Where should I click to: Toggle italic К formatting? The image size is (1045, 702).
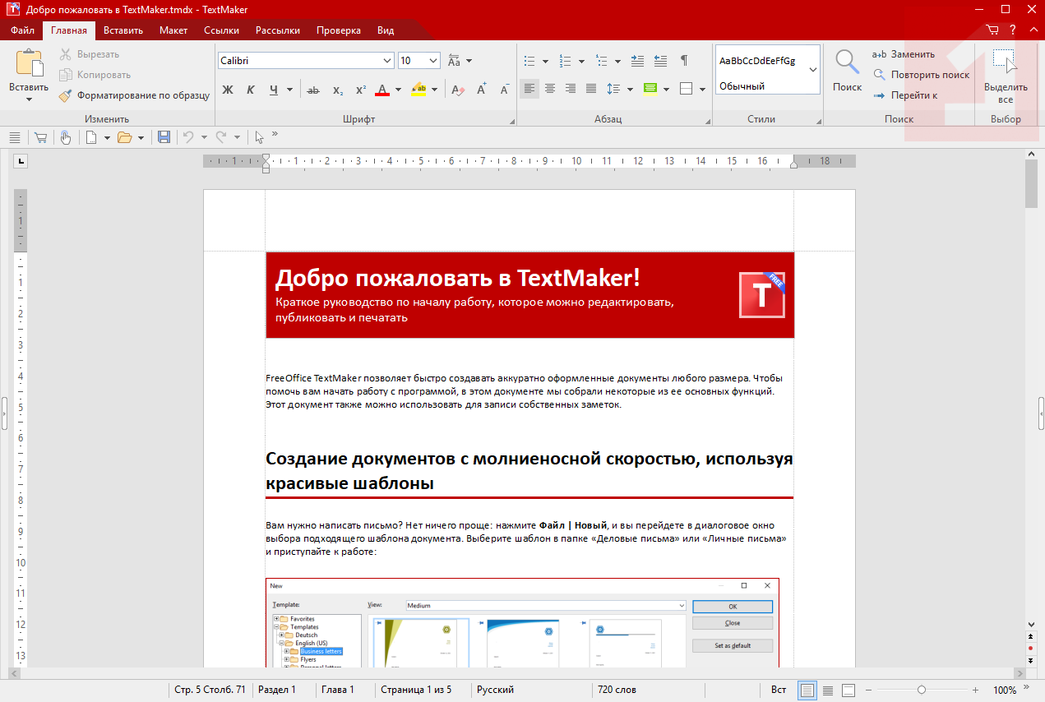pos(251,90)
